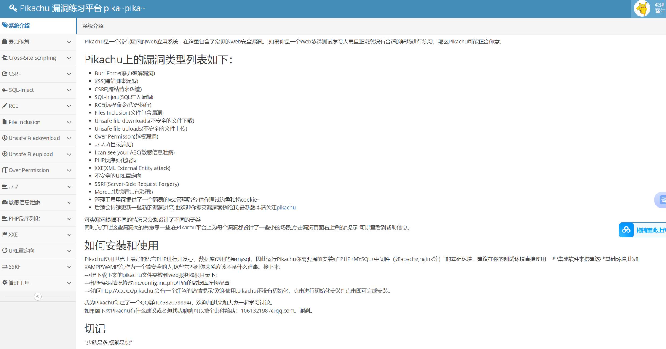This screenshot has width=666, height=349.
Task: Expand the RCE chevron arrow
Action: point(69,106)
